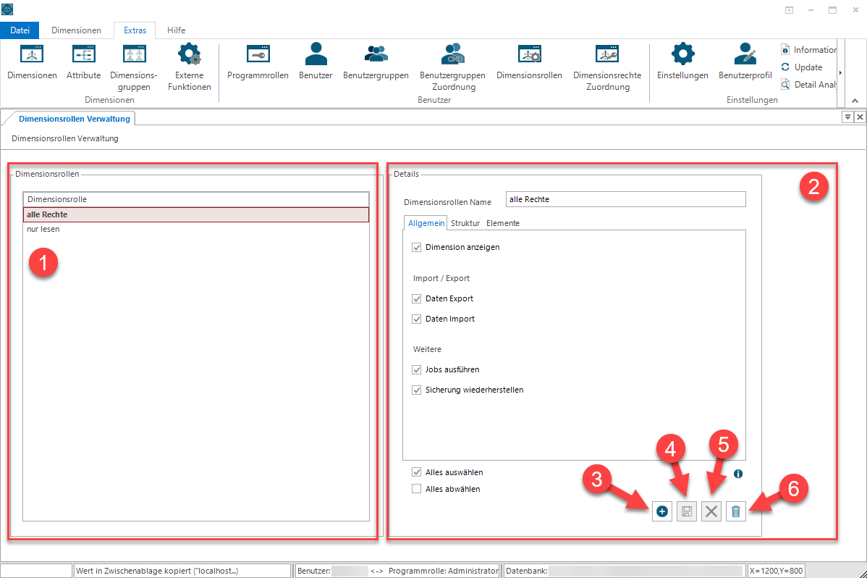Image resolution: width=867 pixels, height=578 pixels.
Task: Toggle ribbon display options in the title bar
Action: 789,10
